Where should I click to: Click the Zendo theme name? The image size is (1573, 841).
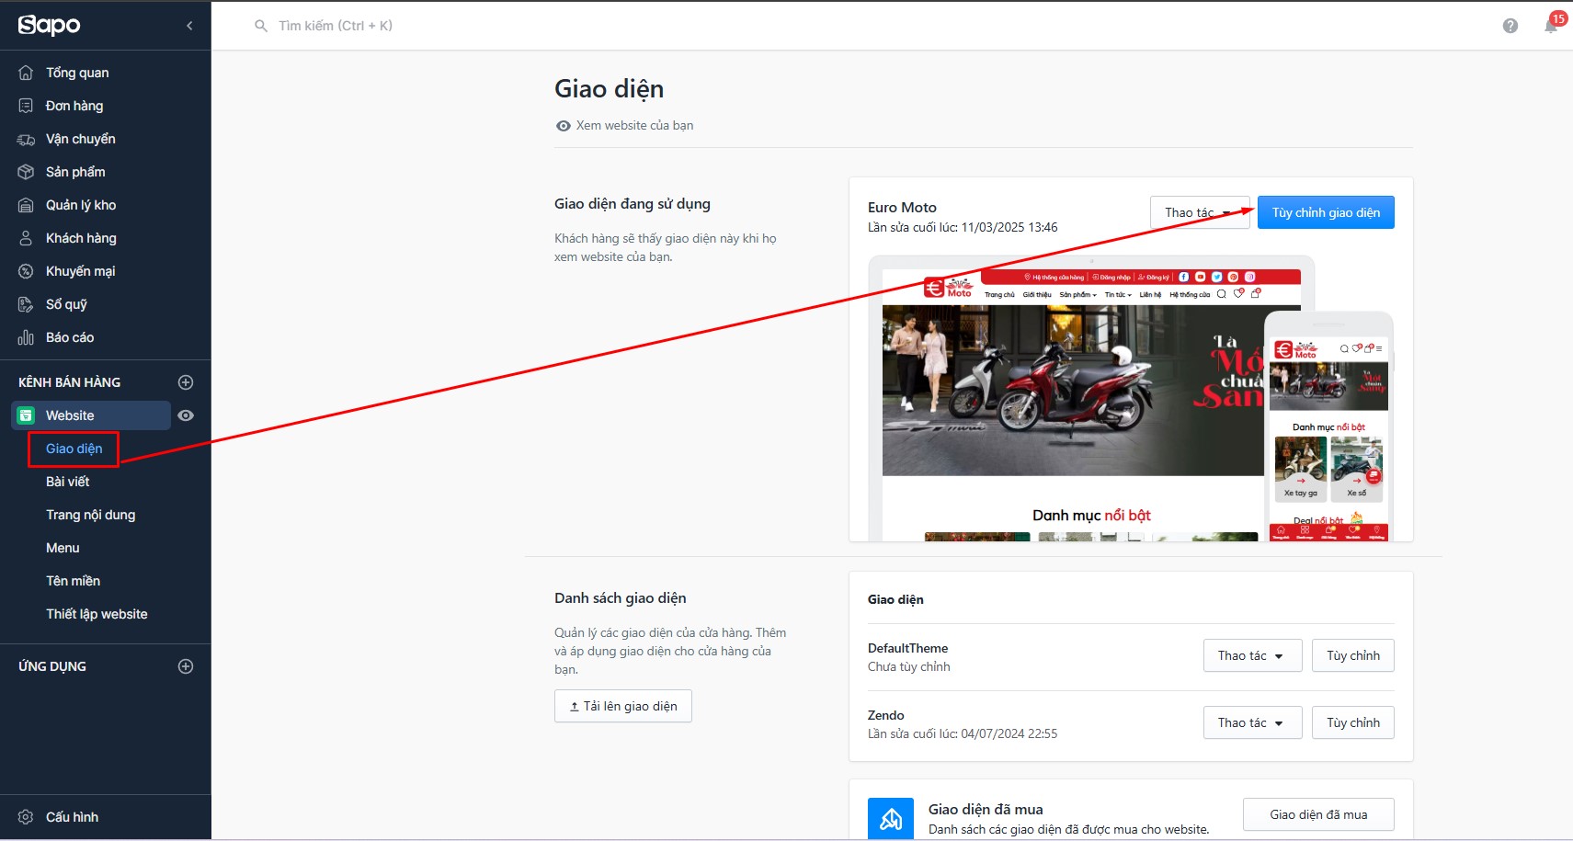(886, 715)
